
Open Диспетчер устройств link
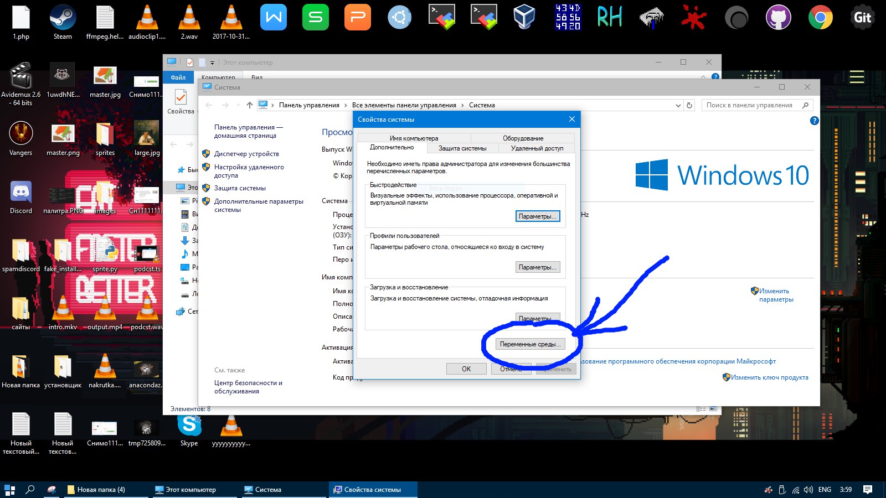point(246,154)
